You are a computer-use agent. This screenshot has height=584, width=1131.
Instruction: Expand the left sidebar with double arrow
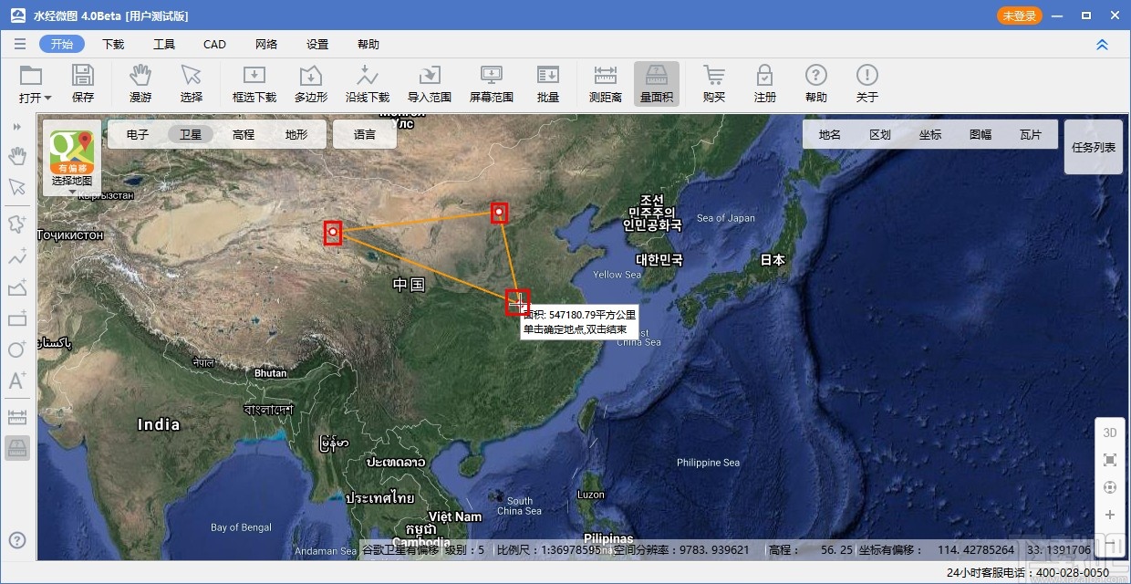click(17, 127)
